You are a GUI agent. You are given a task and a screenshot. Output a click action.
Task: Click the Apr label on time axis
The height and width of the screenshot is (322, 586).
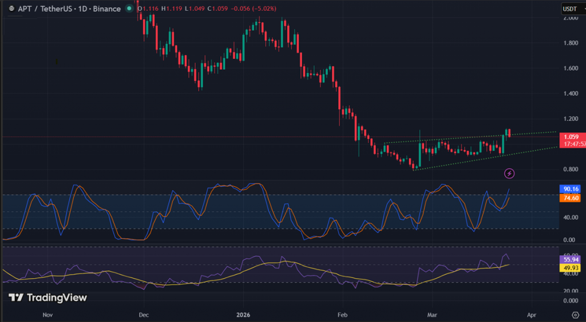tap(531, 315)
